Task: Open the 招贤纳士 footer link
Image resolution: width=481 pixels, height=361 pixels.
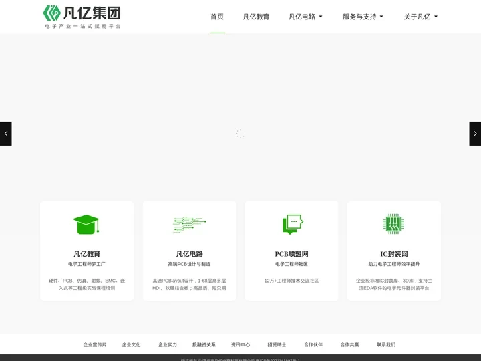Action: pos(277,345)
